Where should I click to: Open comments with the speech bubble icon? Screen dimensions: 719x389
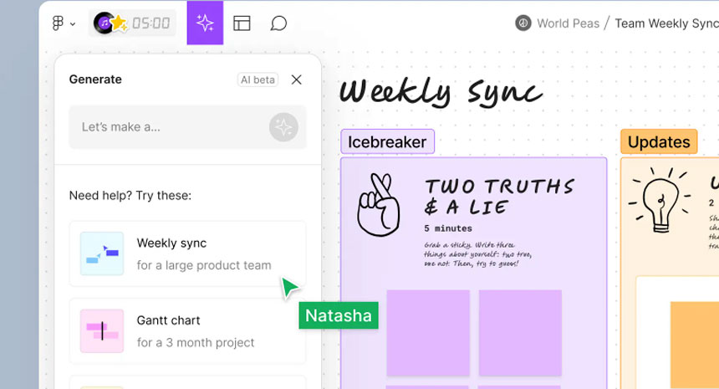pyautogui.click(x=278, y=23)
